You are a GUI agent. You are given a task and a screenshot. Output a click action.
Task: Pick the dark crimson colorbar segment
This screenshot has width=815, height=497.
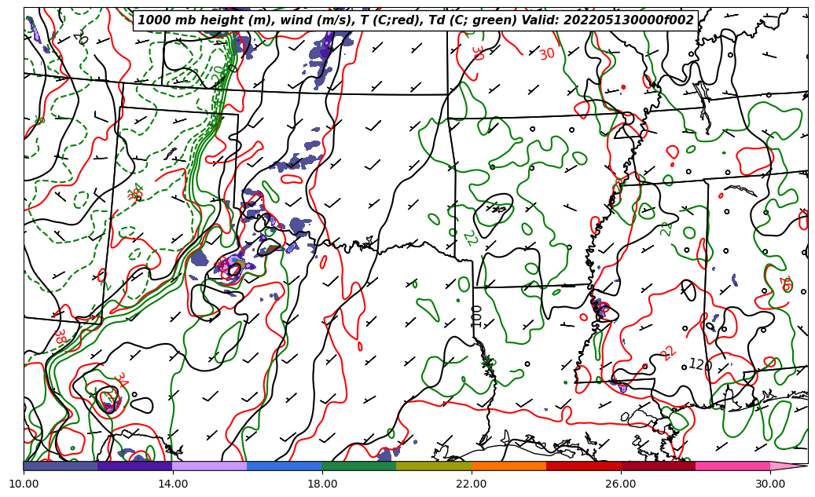click(x=658, y=466)
